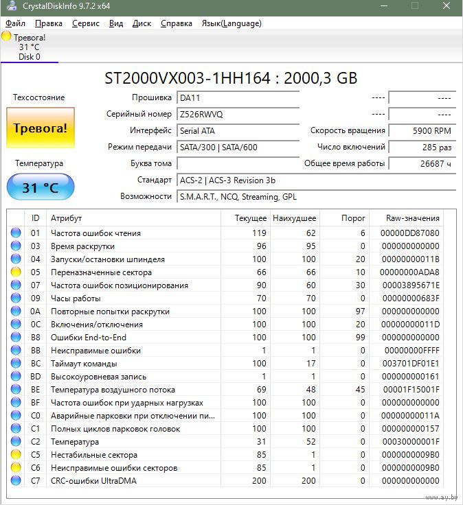Click the 31 °C temperature button
This screenshot has height=505, width=463.
[41, 187]
